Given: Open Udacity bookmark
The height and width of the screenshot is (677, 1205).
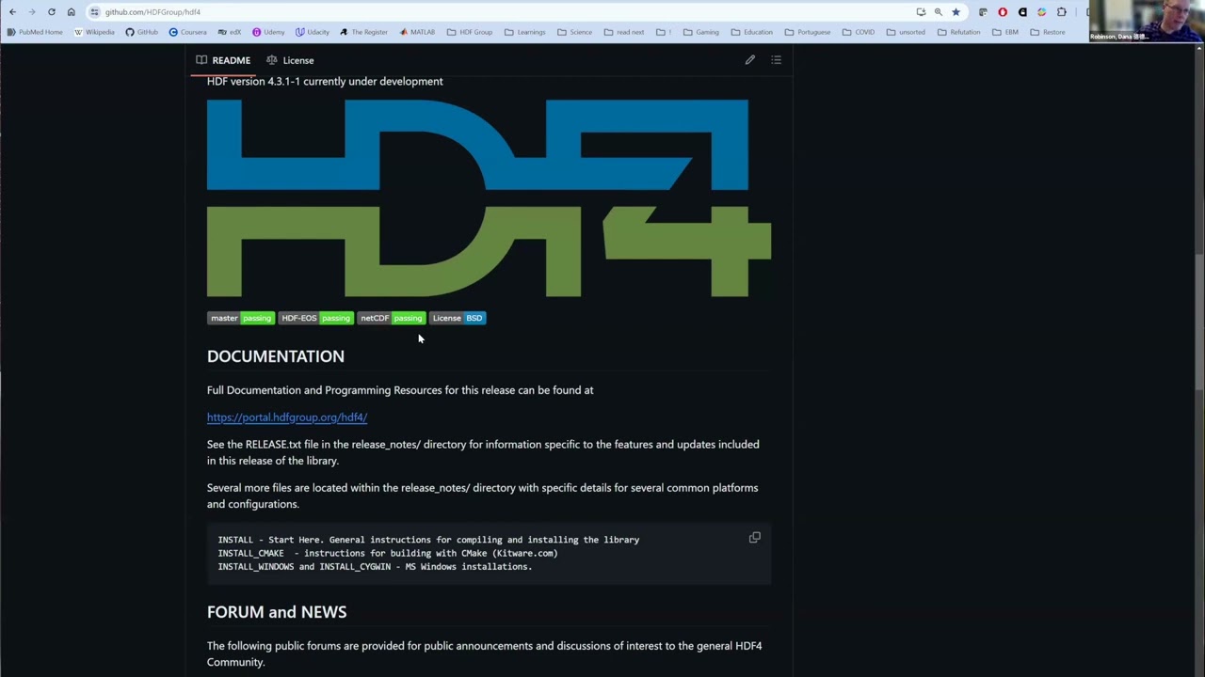Looking at the screenshot, I should point(313,32).
